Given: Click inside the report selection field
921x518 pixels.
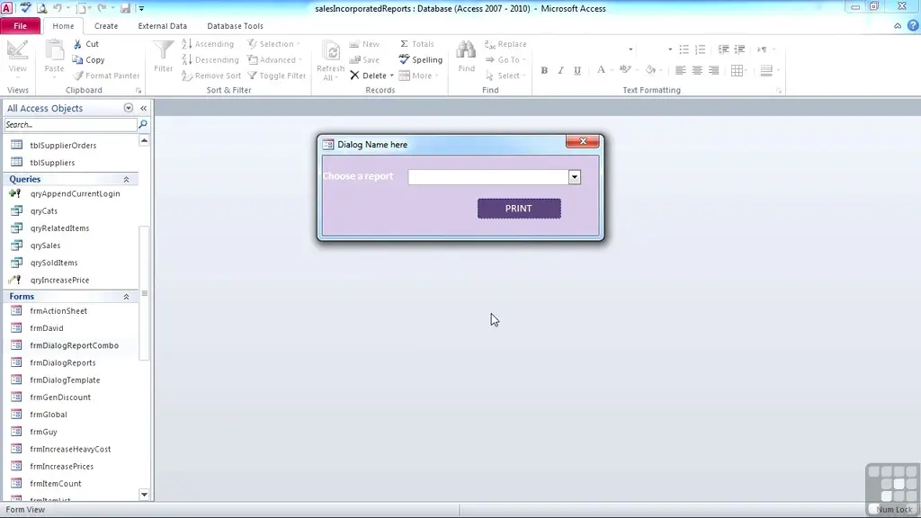Looking at the screenshot, I should point(488,177).
